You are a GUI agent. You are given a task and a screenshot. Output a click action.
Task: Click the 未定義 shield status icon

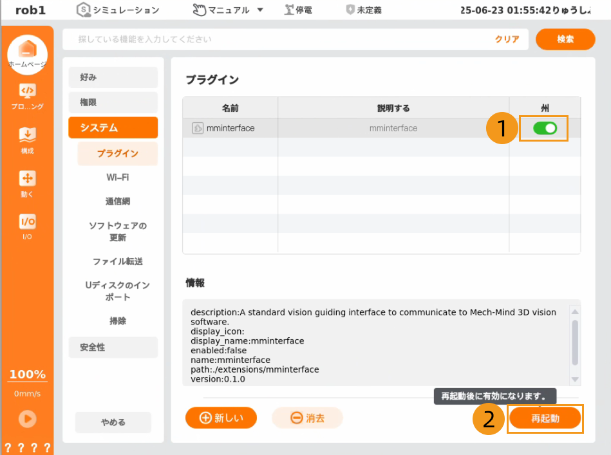coord(350,10)
